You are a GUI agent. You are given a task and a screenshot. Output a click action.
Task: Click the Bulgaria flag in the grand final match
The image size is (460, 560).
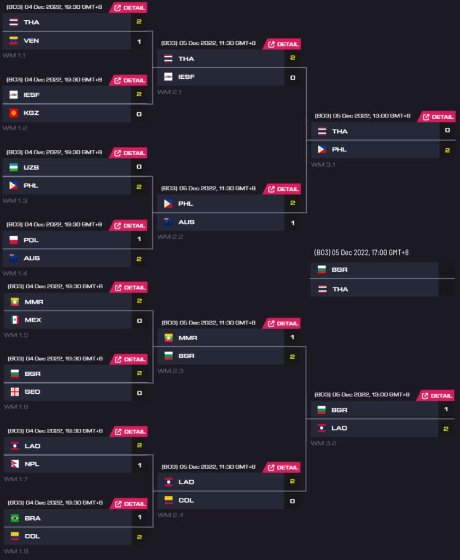322,270
